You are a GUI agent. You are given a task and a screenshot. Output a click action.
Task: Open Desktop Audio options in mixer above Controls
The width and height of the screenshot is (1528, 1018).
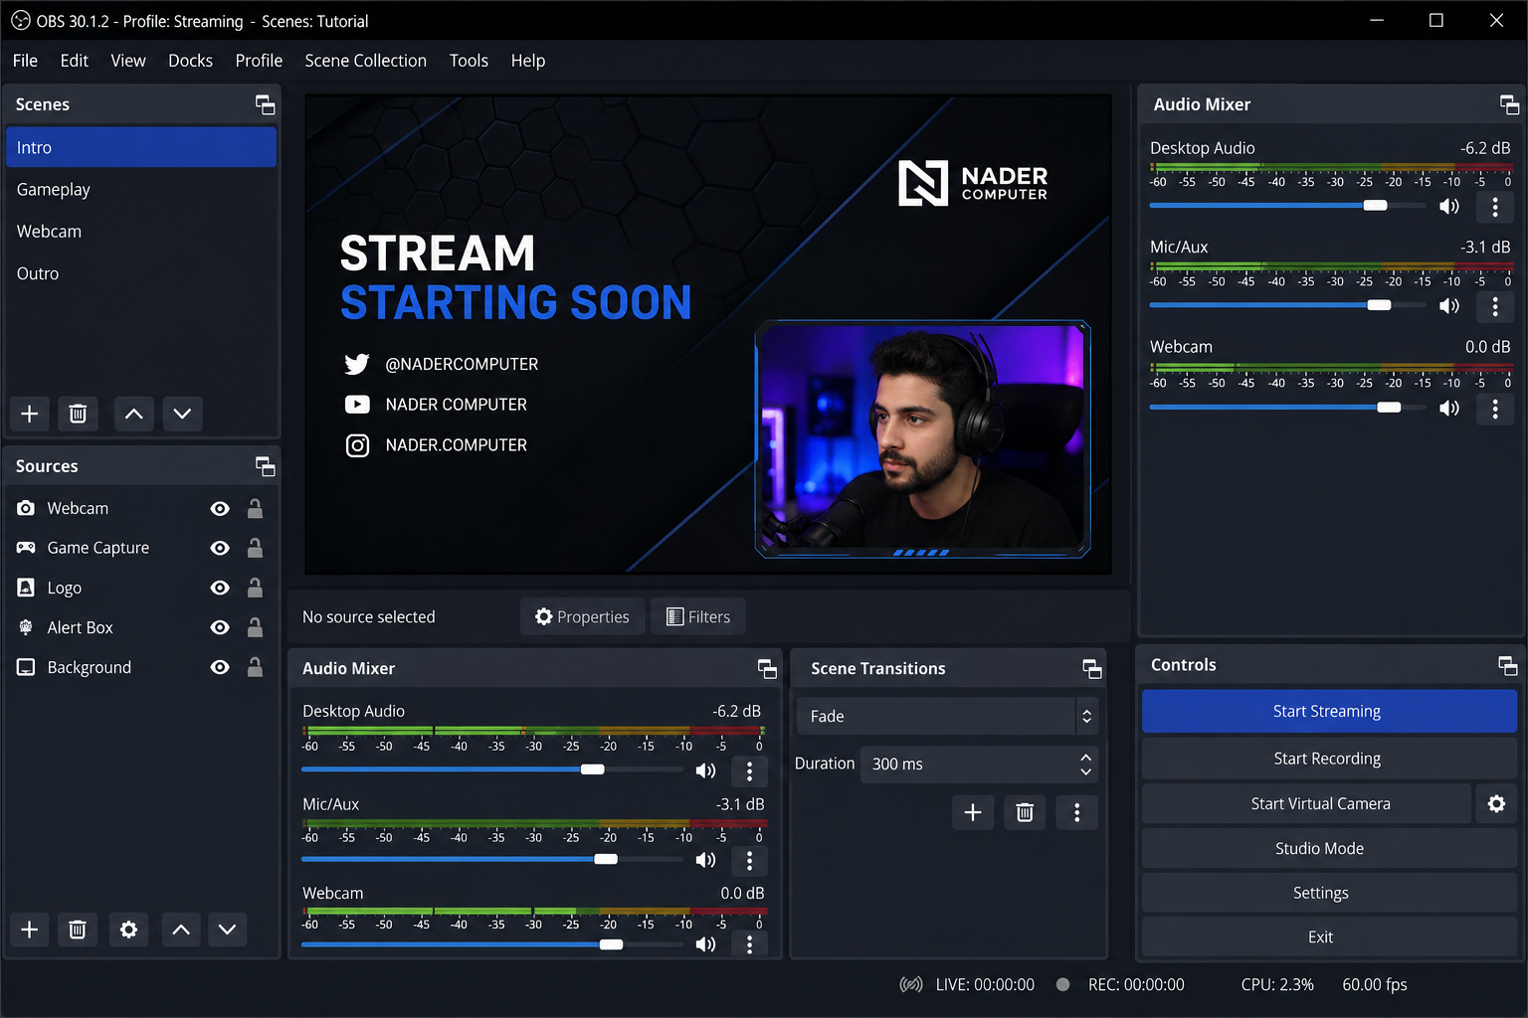pos(1495,207)
